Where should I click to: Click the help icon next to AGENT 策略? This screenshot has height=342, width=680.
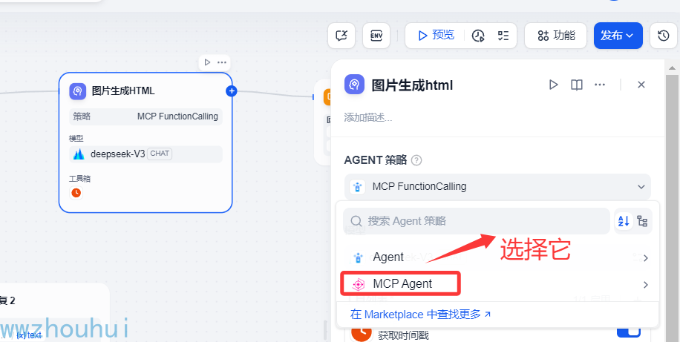click(416, 160)
